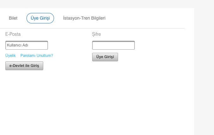Click the Şifre field label
This screenshot has width=214, height=135.
pos(97,34)
